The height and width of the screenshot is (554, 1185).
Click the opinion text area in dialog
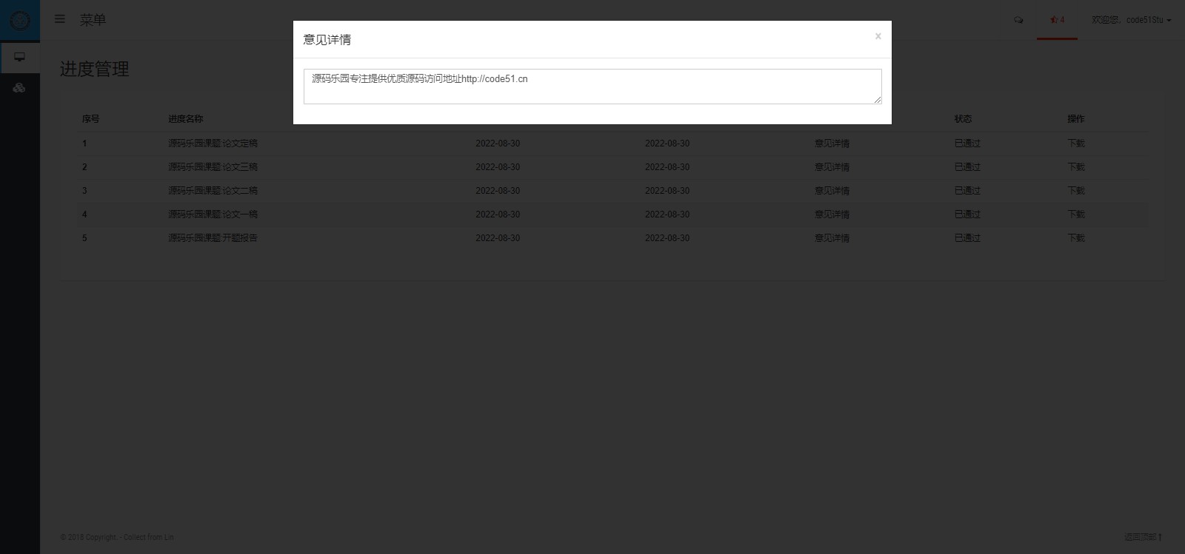click(592, 87)
